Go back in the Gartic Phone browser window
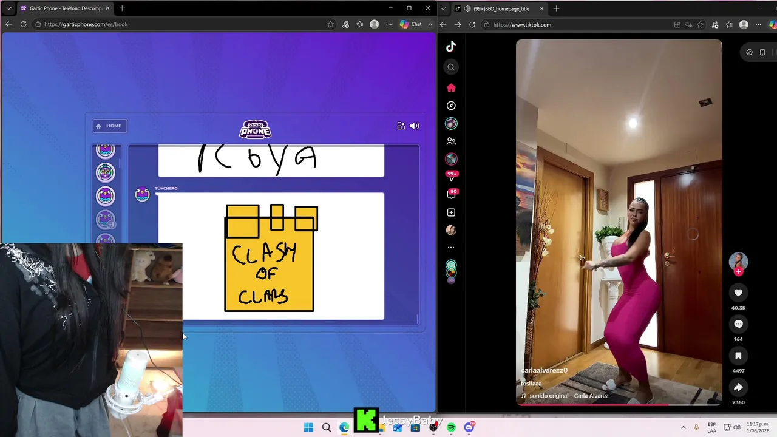777x437 pixels. click(8, 24)
